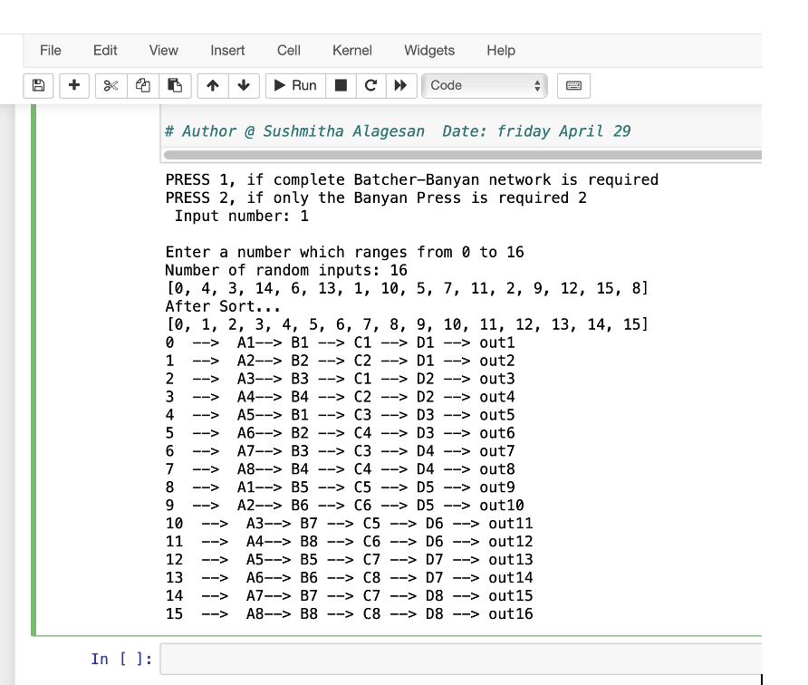Open the command palette keyboard icon
This screenshot has height=685, width=808.
pos(574,85)
